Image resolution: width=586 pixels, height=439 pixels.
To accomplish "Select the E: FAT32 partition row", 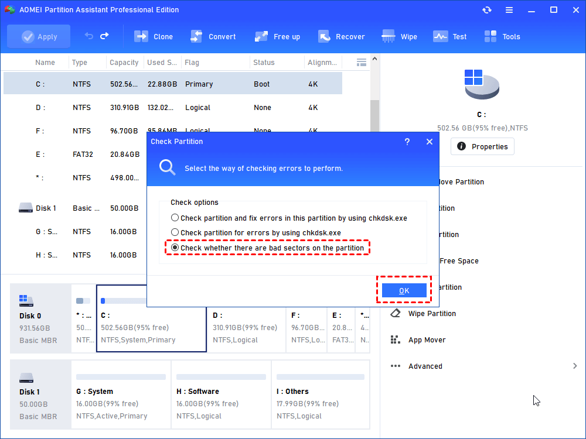I will [75, 154].
